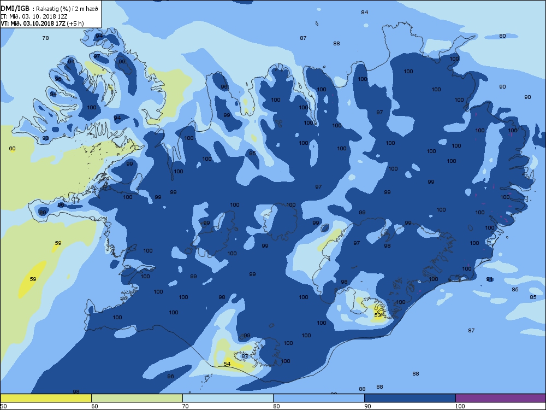The width and height of the screenshot is (546, 410).
Task: Click the '78' humidity value on the map
Action: click(x=46, y=38)
